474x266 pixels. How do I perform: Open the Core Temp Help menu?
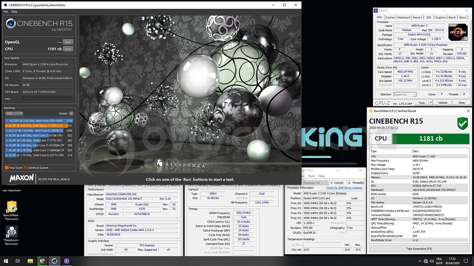coord(321,176)
